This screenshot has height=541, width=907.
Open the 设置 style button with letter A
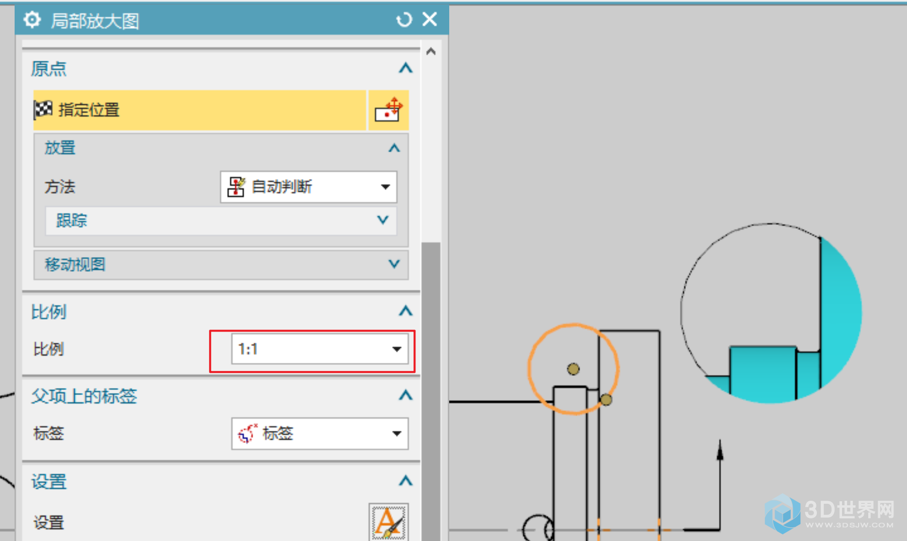click(x=388, y=522)
